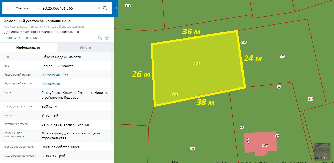
Task: Click the satellite basemap thumbnail
Action: pyautogui.click(x=322, y=151)
